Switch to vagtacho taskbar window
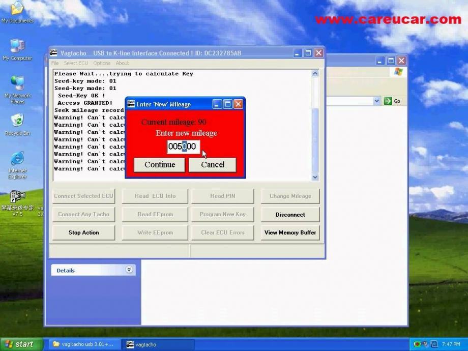468x351 pixels. 158,344
